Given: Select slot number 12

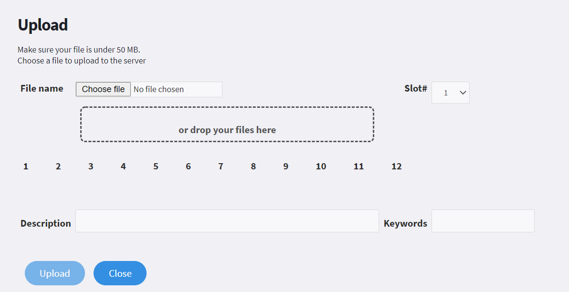Looking at the screenshot, I should tap(397, 167).
